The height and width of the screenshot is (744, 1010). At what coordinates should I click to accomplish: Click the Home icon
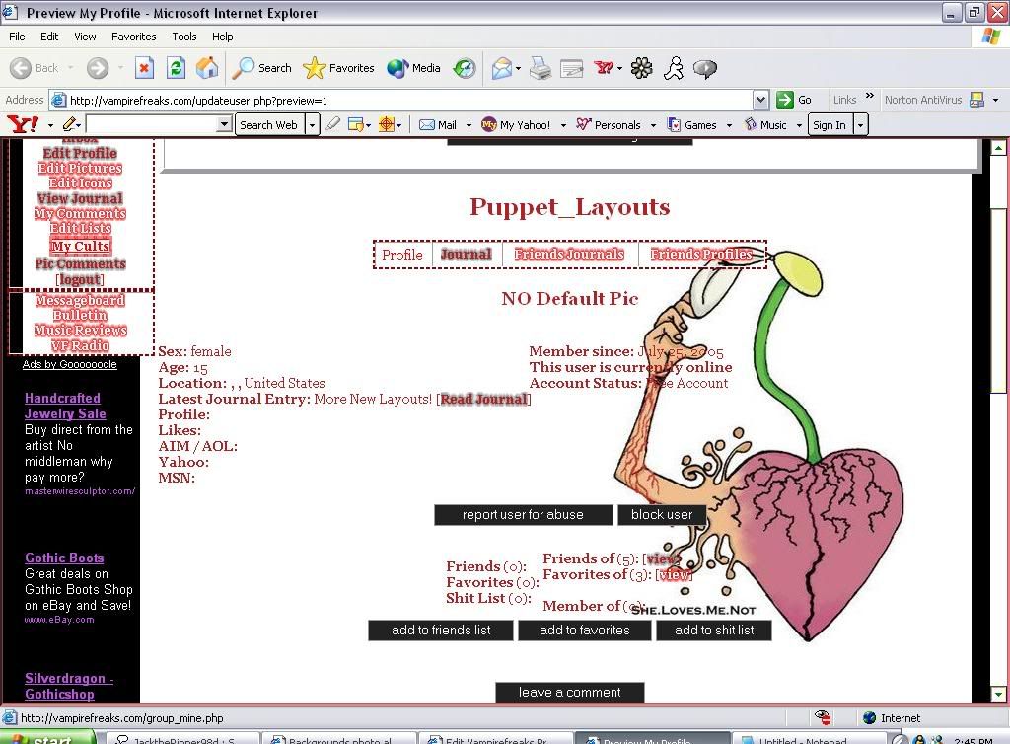(x=207, y=68)
